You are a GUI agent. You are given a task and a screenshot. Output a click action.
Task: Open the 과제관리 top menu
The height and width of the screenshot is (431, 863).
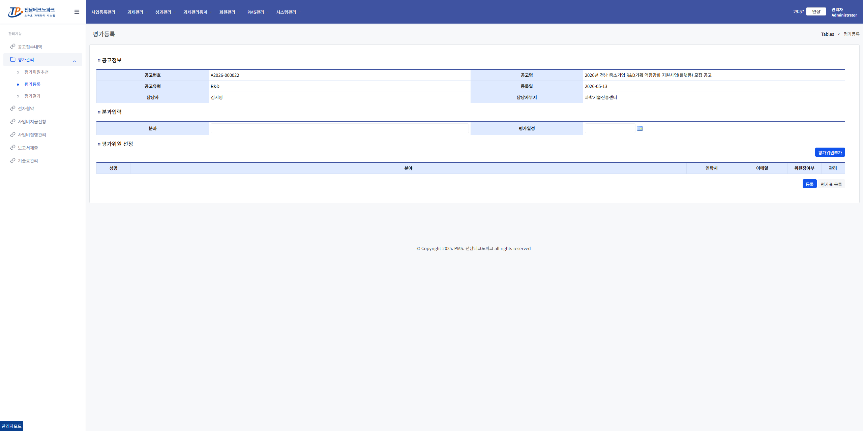(135, 12)
